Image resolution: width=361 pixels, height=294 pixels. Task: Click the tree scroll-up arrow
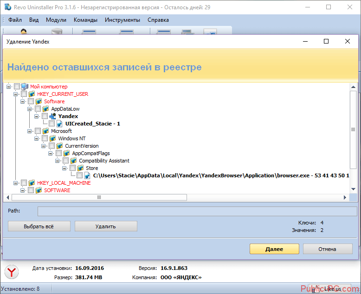(353, 87)
